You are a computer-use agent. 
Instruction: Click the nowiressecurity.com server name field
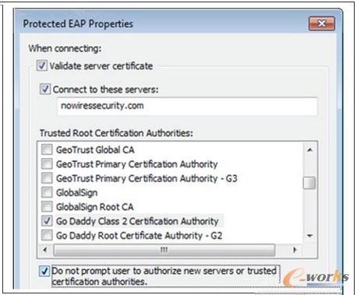[187, 106]
